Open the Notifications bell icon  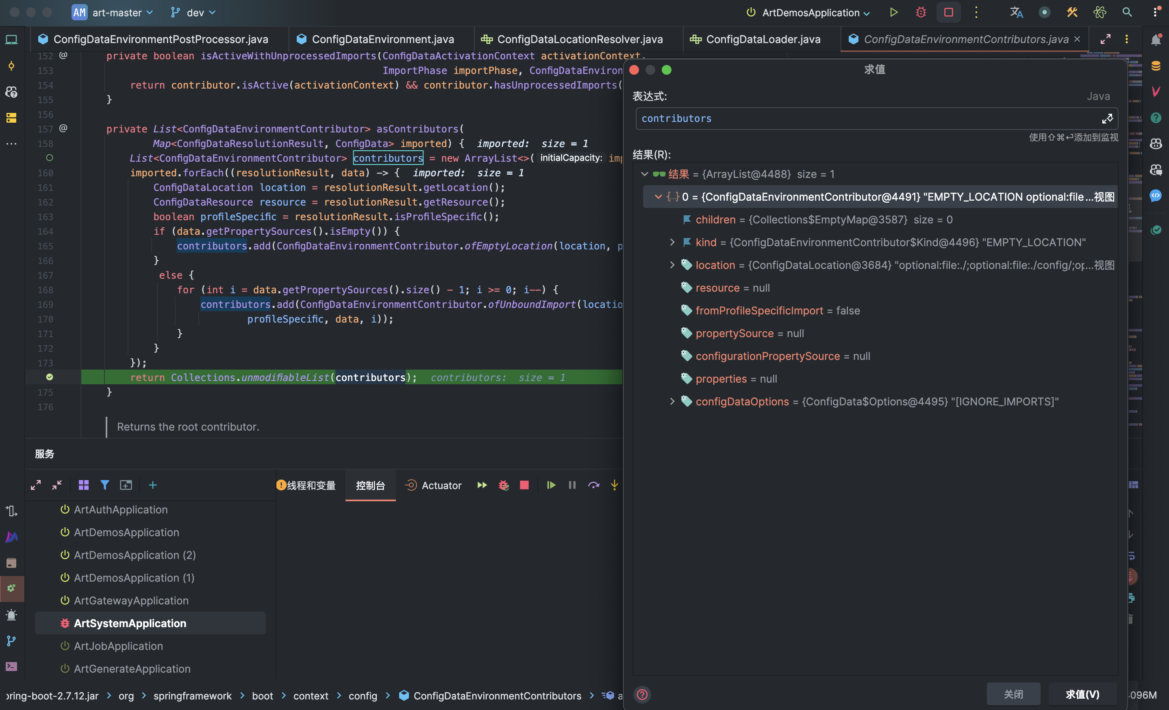coord(1156,40)
